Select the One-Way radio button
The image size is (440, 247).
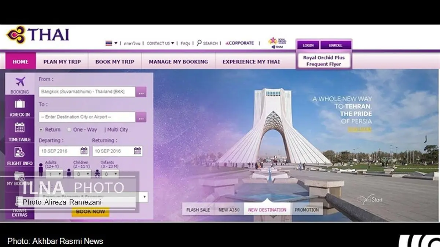69,130
